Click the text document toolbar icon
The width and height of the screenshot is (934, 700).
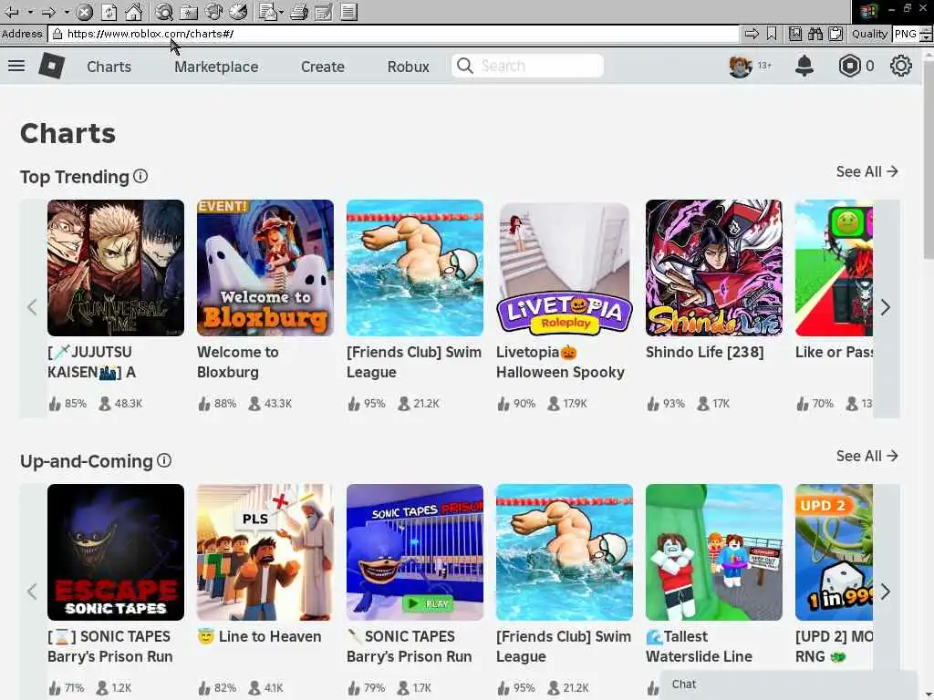pos(349,11)
